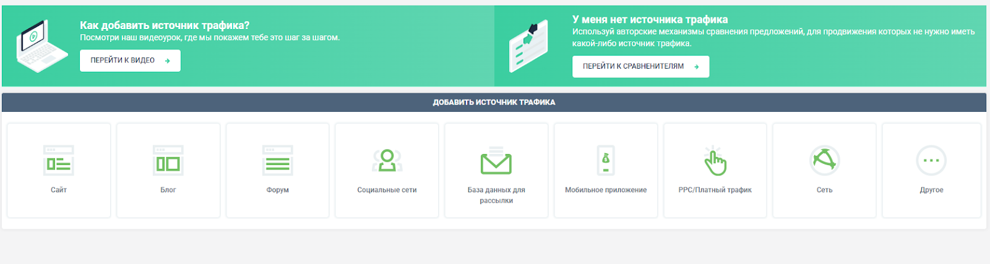The height and width of the screenshot is (264, 990).
Task: Click arrow on Перейти к сравнениям button
Action: click(x=697, y=67)
